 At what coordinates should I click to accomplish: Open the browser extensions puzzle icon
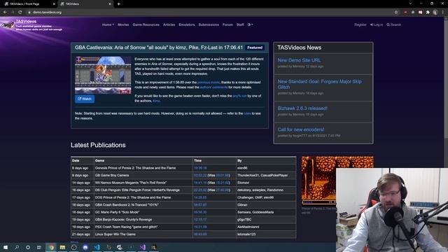(428, 13)
